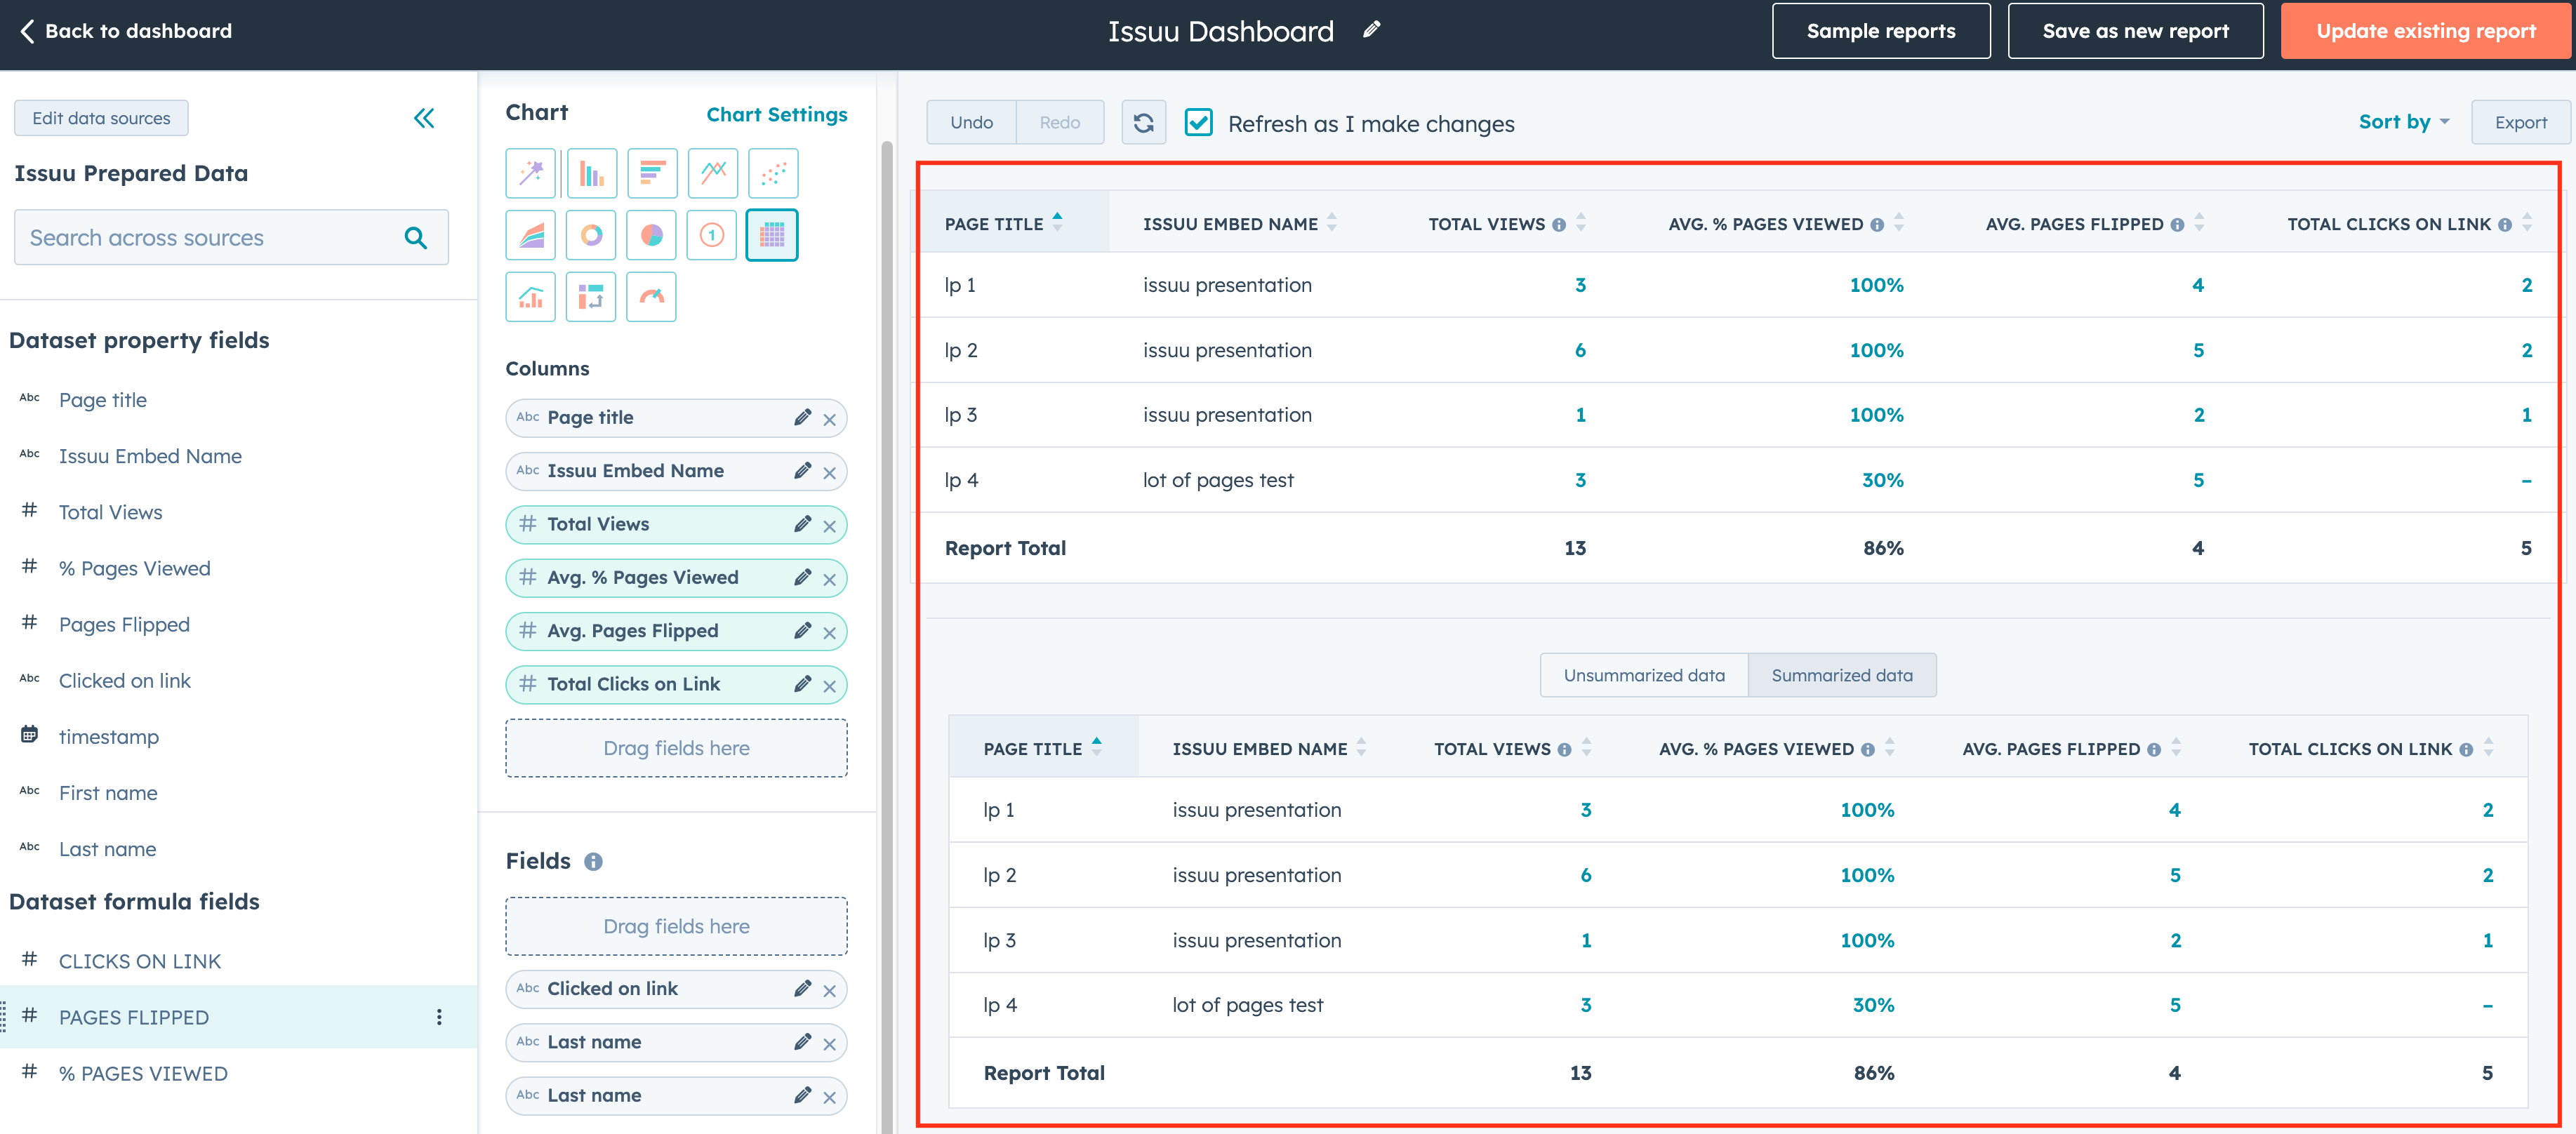Click the Redo button

tap(1059, 123)
